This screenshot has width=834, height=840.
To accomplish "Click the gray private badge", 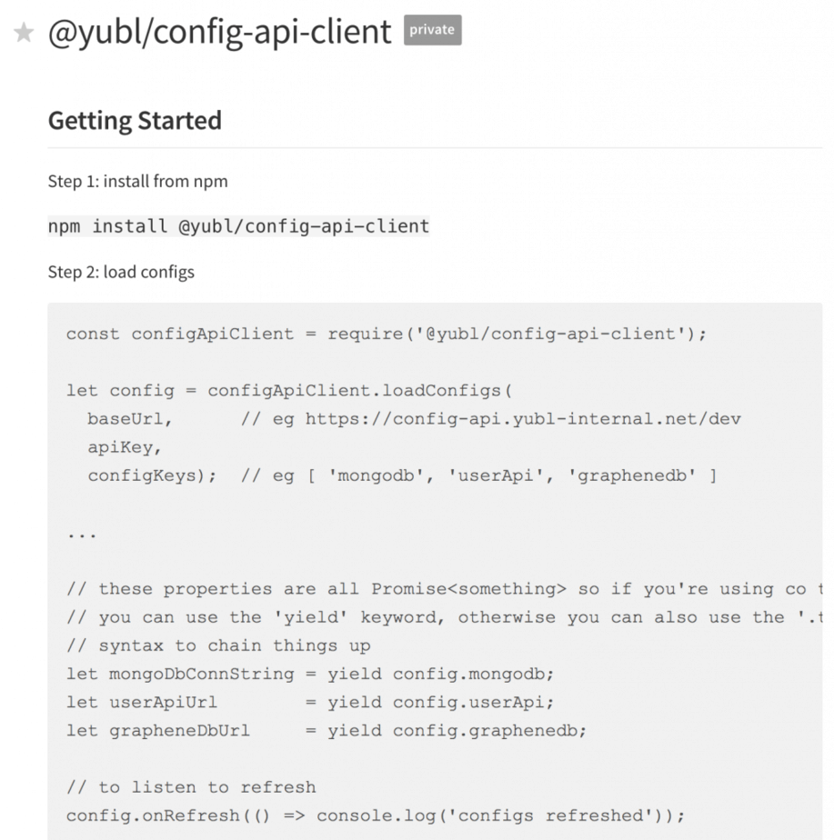I will tap(432, 30).
